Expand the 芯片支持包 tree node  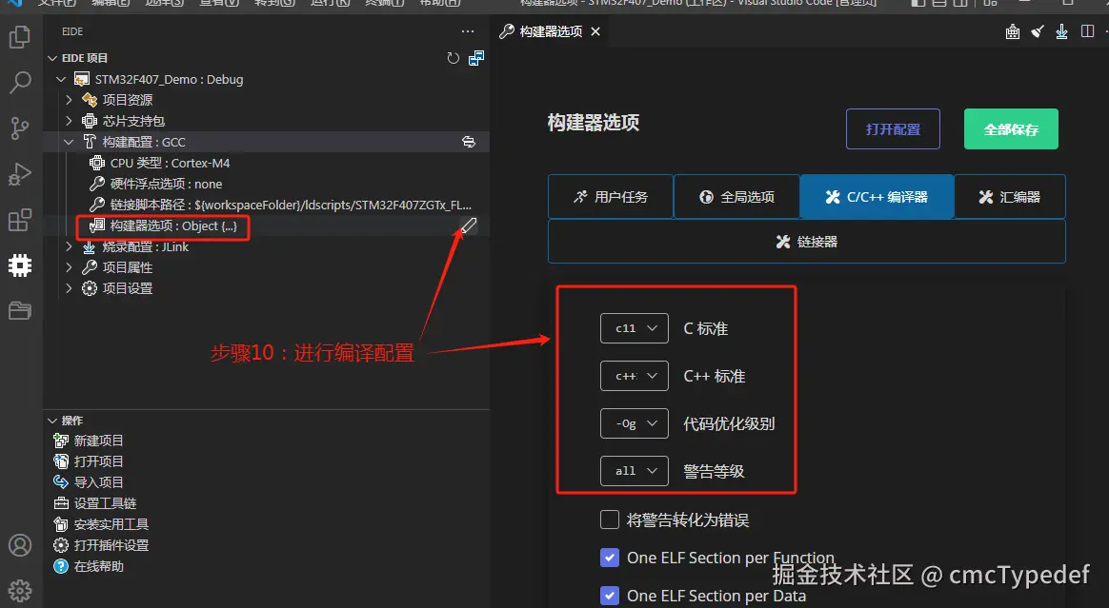click(x=69, y=121)
